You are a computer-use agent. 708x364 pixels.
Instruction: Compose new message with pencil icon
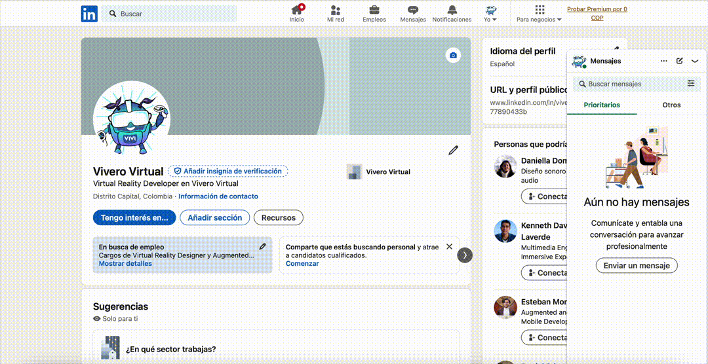[680, 61]
